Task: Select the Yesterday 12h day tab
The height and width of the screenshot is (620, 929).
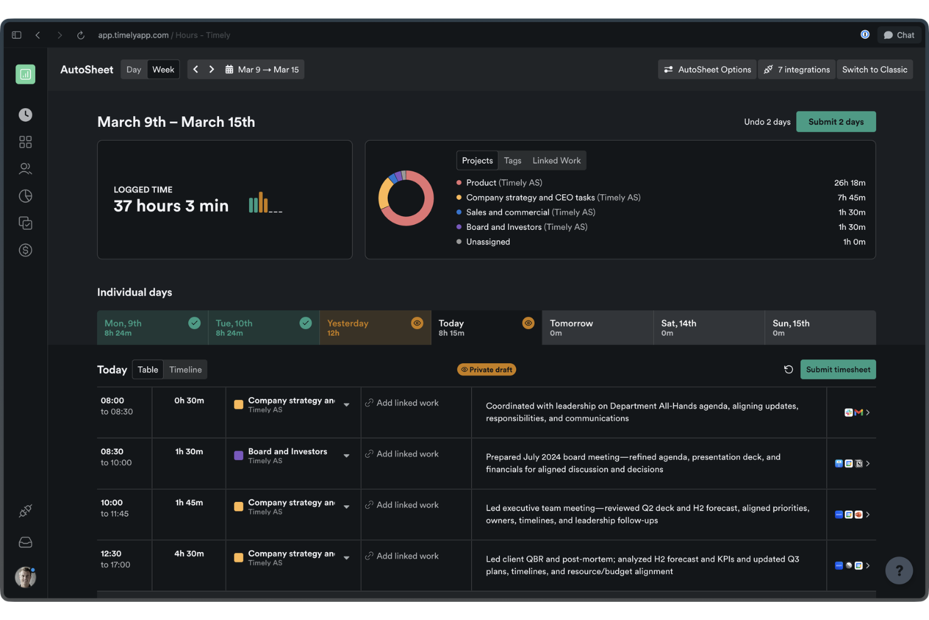Action: [x=375, y=327]
